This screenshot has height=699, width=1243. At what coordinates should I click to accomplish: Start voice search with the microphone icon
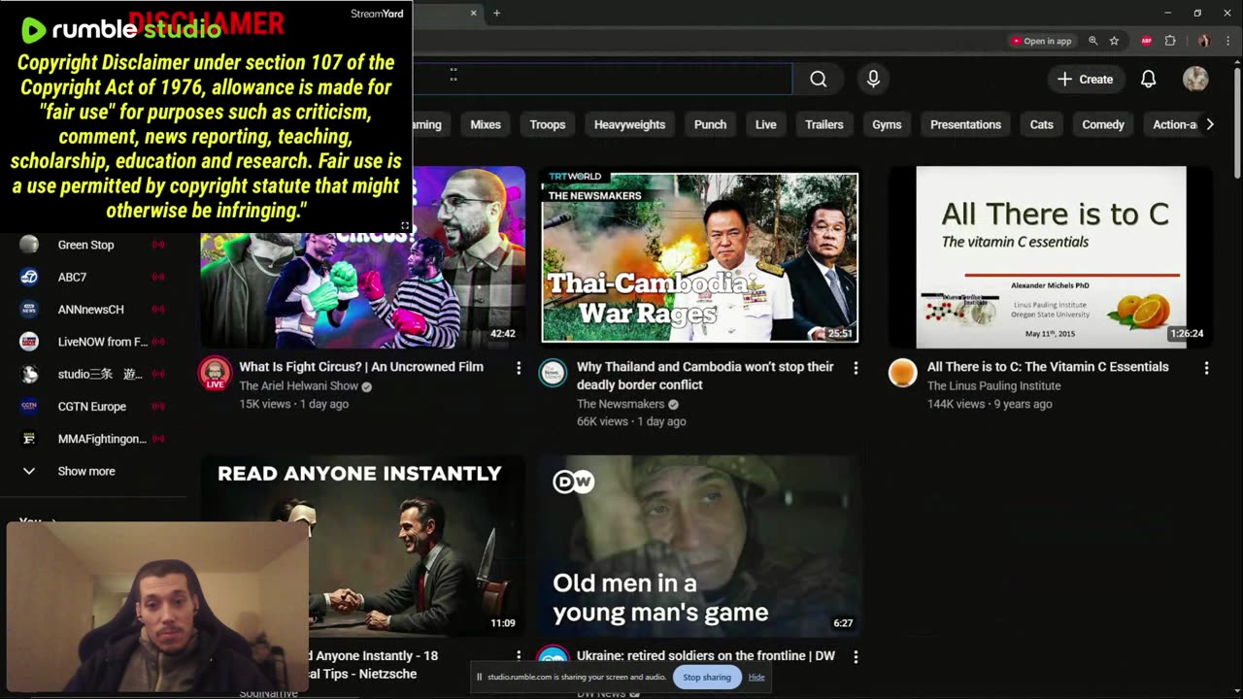point(873,80)
